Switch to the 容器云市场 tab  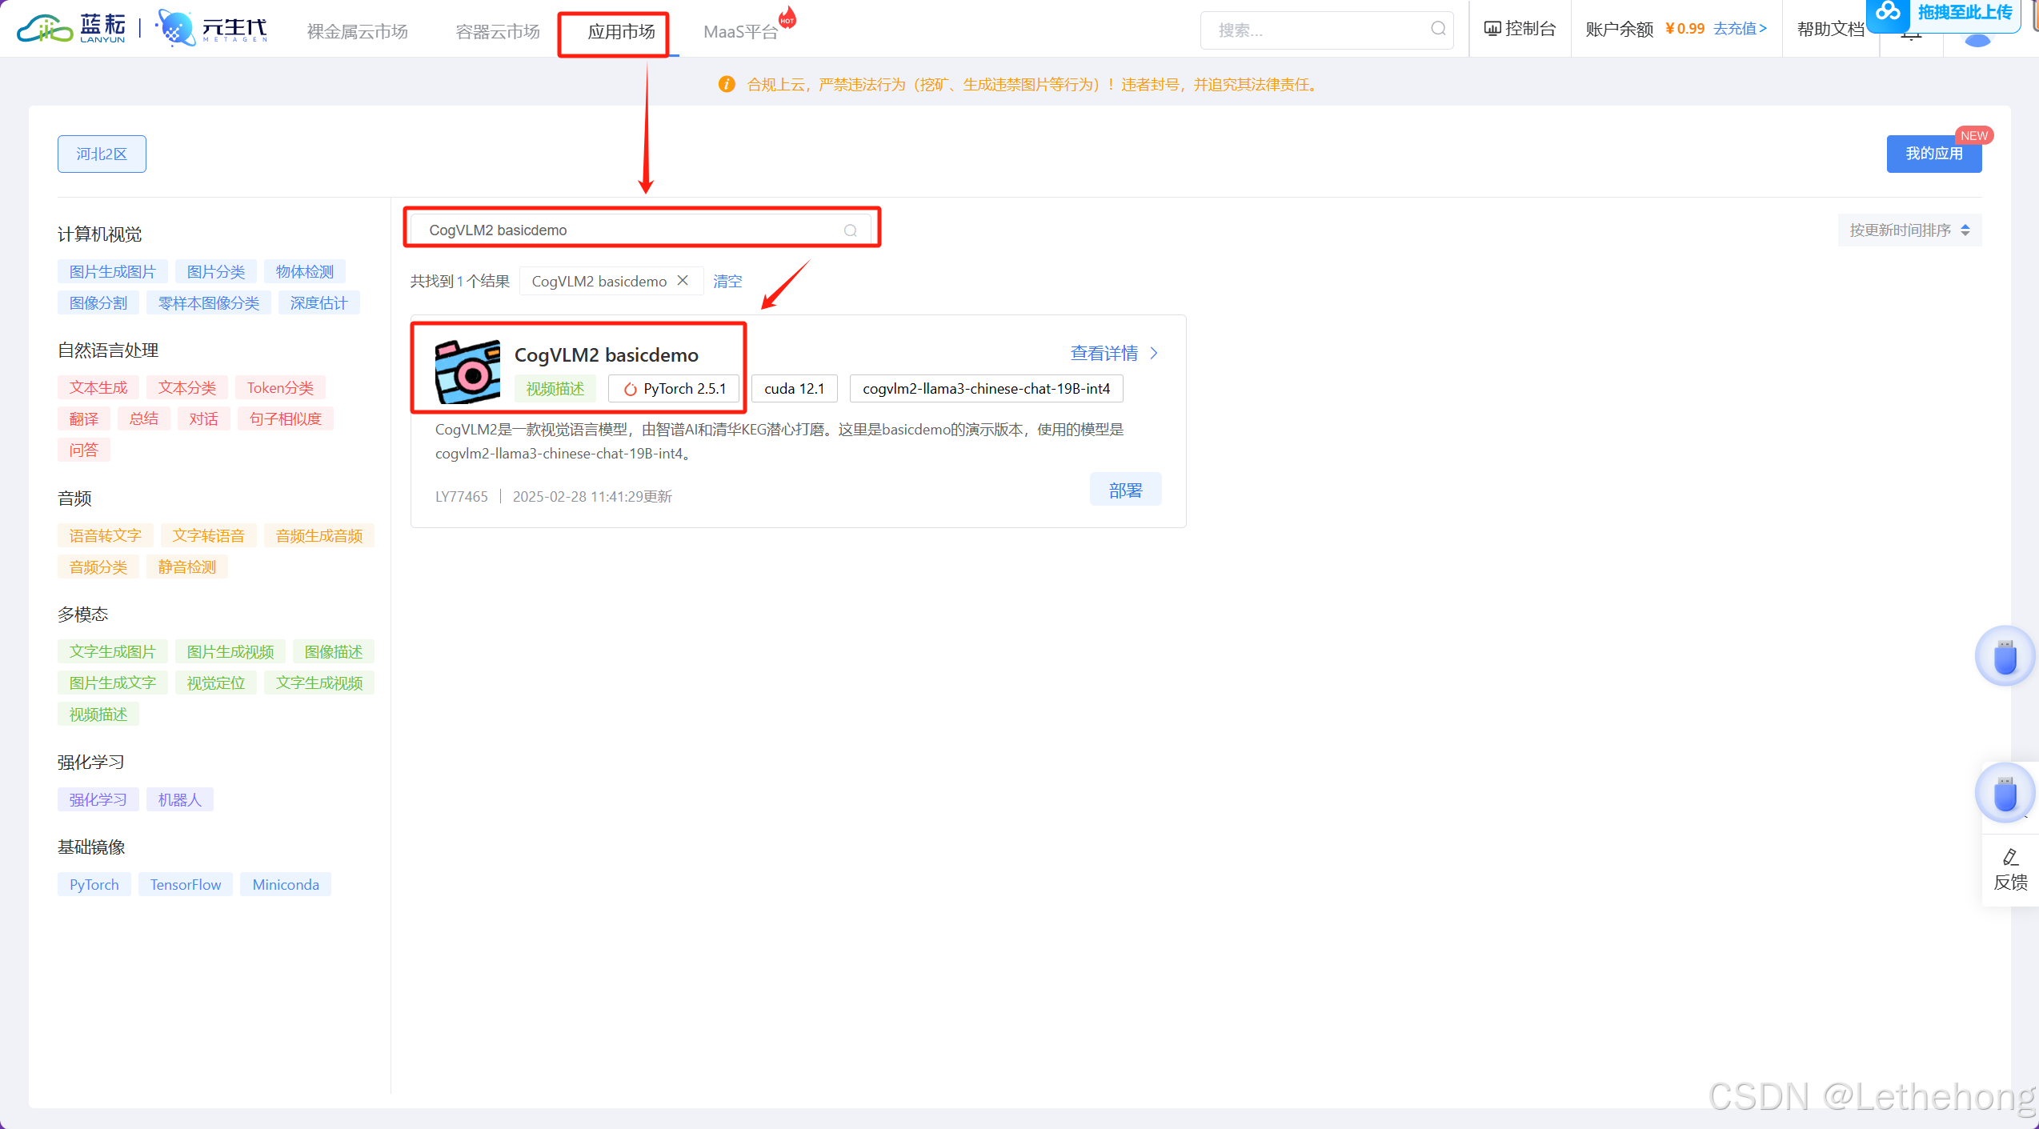(497, 32)
